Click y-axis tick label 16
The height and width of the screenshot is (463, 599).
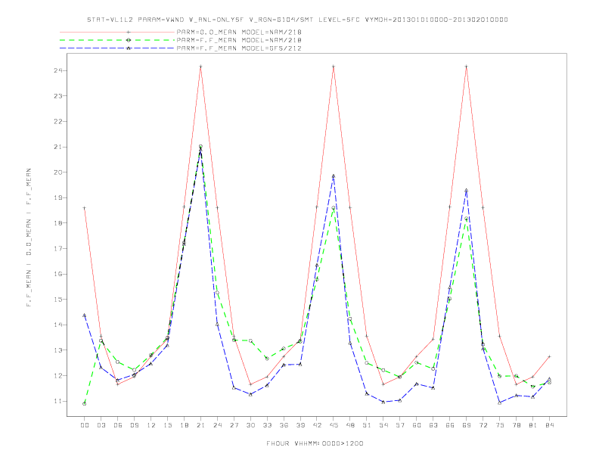58,275
